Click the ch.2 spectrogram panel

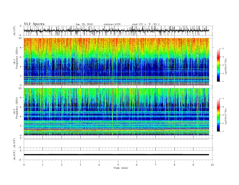coord(116,112)
